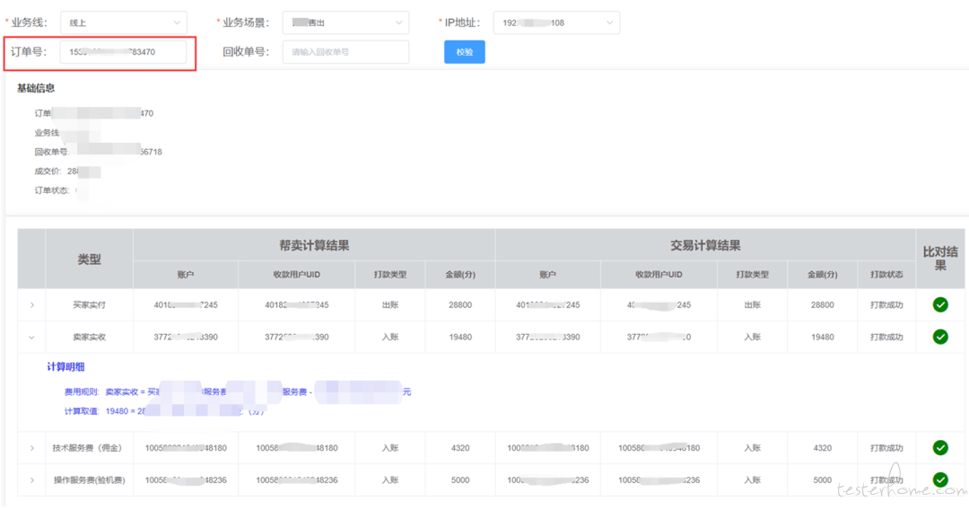Click green check icon in 技术服务费 row

(x=940, y=447)
